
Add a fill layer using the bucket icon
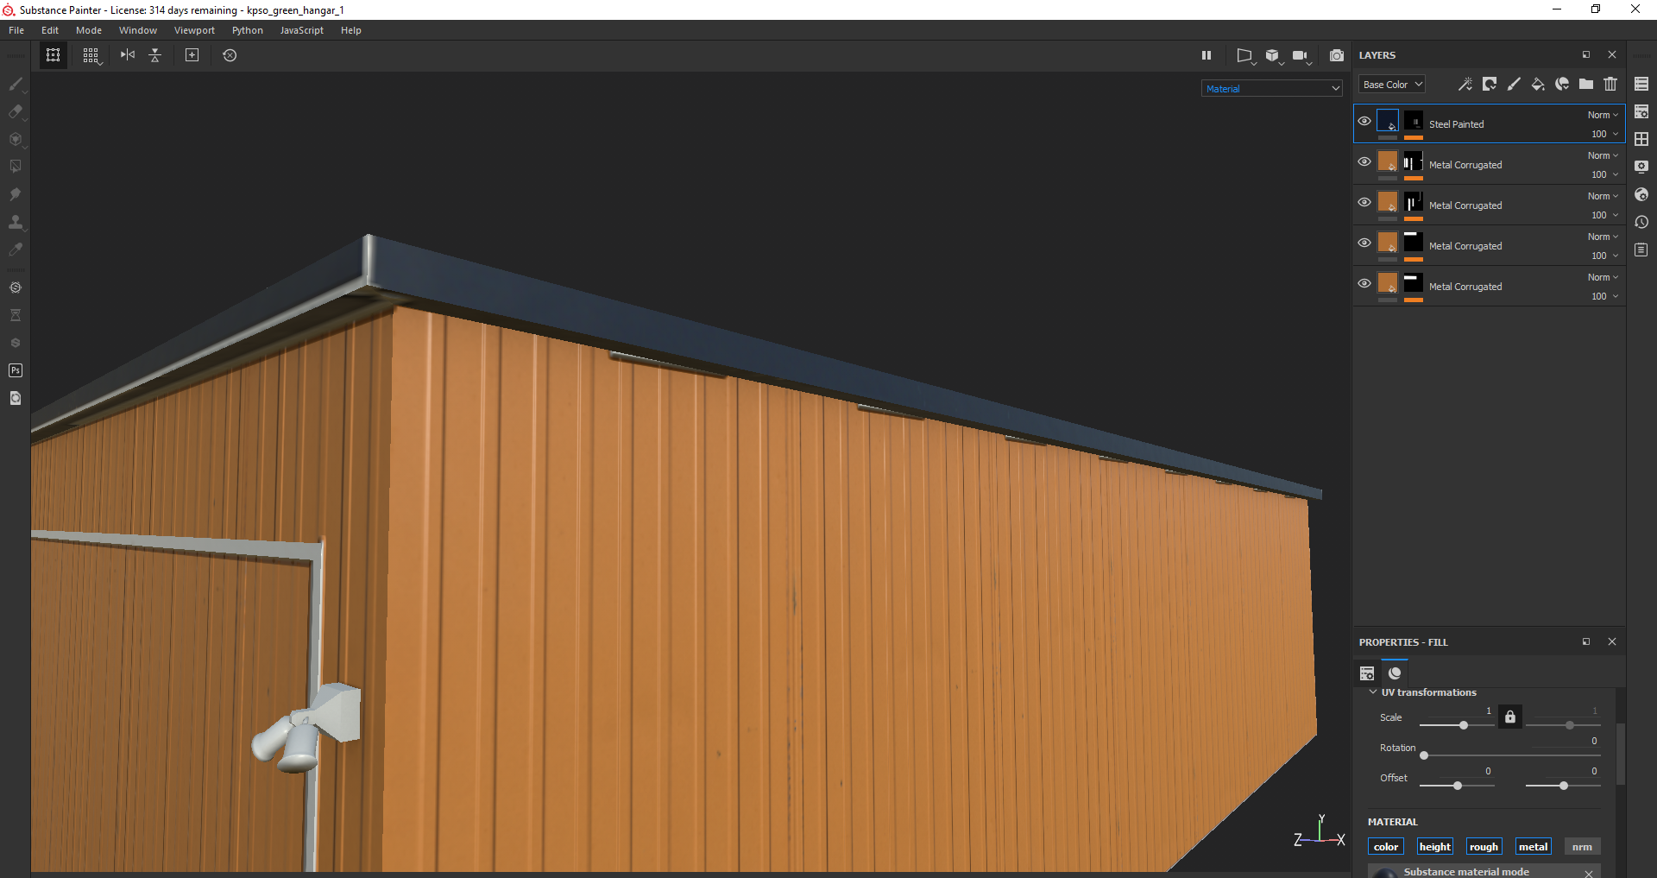click(x=1537, y=84)
